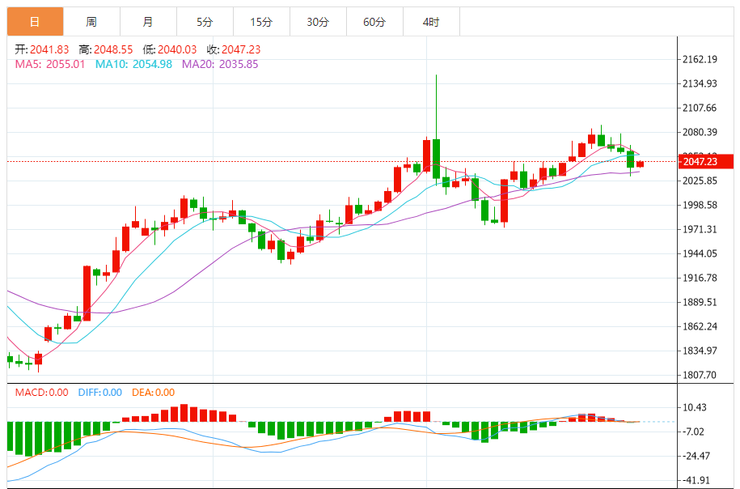Screen dimensions: 740x489
Task: Click the 1807.70 price axis label
Action: (x=700, y=375)
